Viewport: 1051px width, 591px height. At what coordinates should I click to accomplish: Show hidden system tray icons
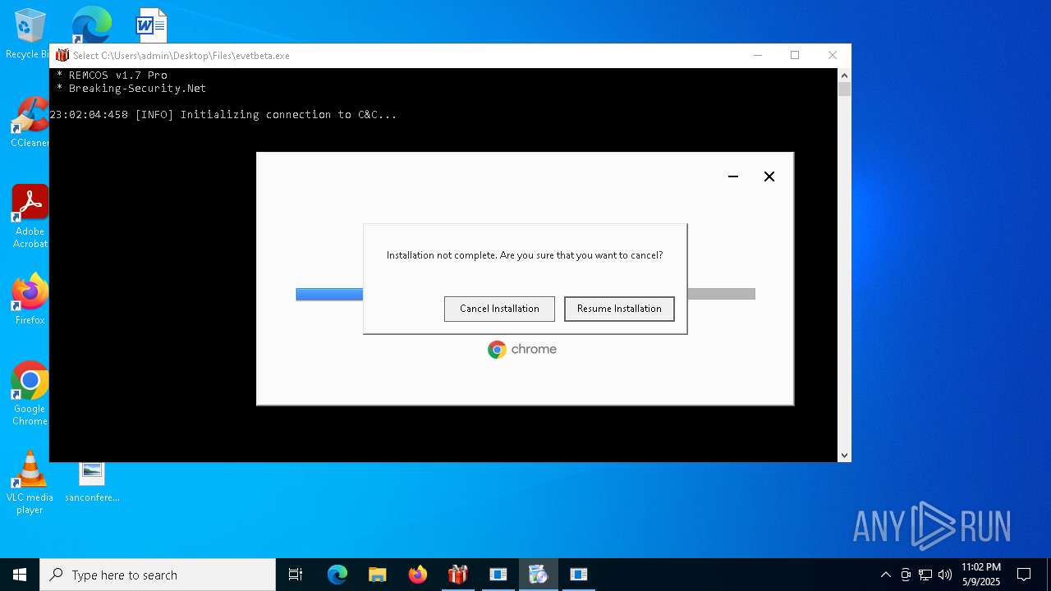[885, 575]
